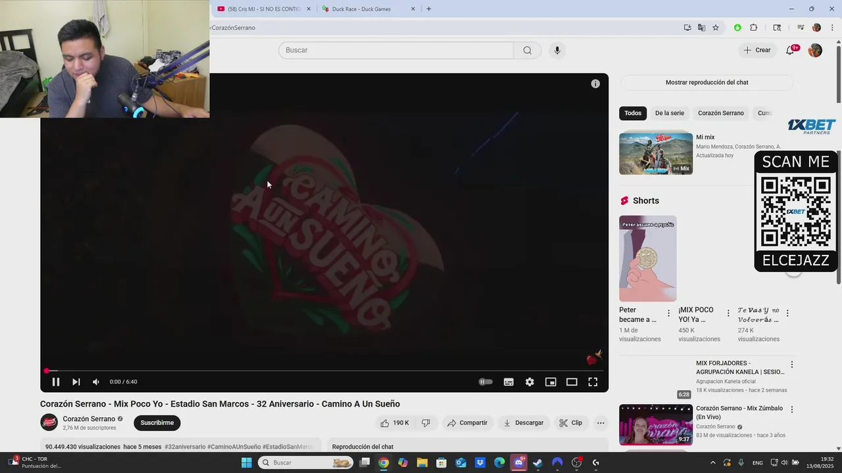
Task: Open File Explorer from taskbar
Action: (x=422, y=462)
